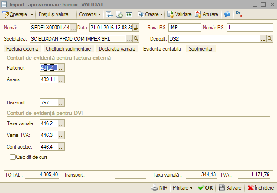The image size is (277, 193).
Task: Click the magnifier icon next to Societatea
Action: [x=136, y=38]
